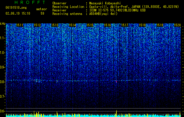Click the Receiving antenna label
The height and width of the screenshot is (117, 184).
point(67,14)
